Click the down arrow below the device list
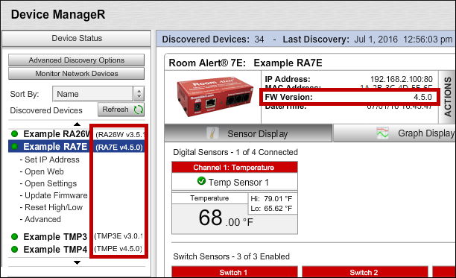 (77, 262)
